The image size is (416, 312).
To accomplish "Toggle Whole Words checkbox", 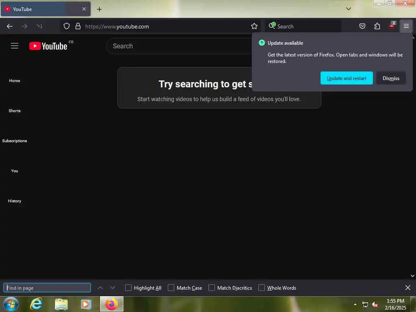I will coord(261,288).
